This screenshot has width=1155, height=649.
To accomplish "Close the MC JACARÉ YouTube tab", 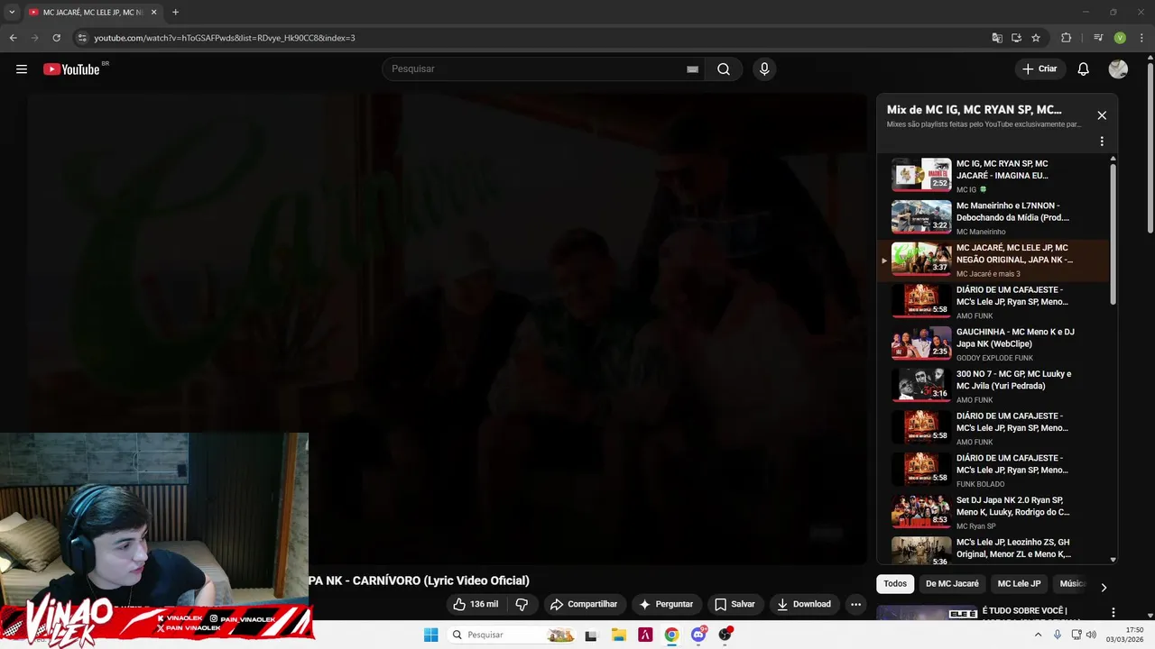I will [153, 13].
